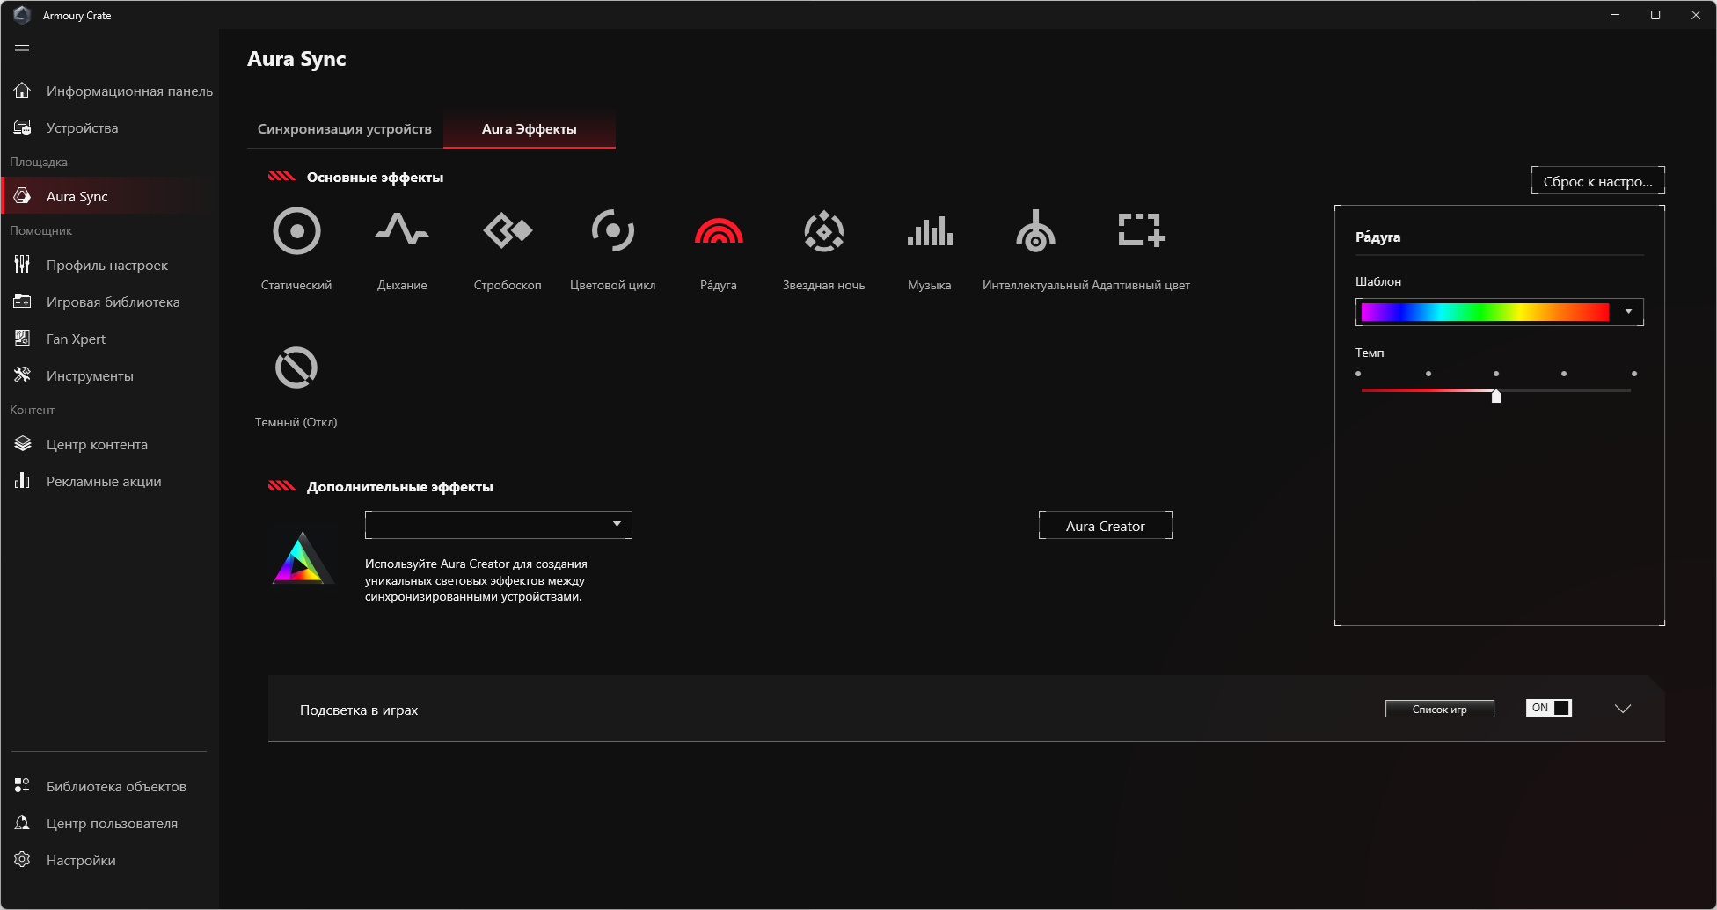Image resolution: width=1717 pixels, height=910 pixels.
Task: Collapse the sidebar with the hamburger menu
Action: point(22,50)
